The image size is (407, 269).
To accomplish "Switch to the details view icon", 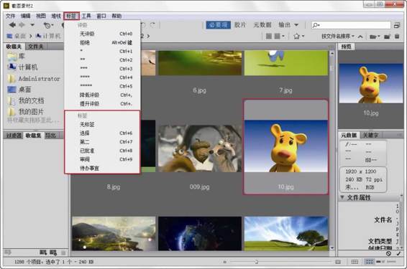I will (381, 262).
